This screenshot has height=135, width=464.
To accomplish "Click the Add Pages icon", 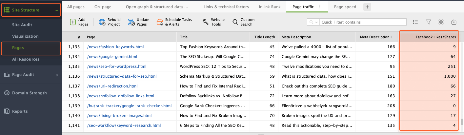I will tap(73, 22).
